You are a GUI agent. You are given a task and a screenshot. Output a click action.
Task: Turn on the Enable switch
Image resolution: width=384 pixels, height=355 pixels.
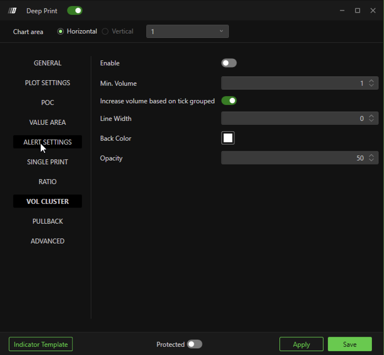click(x=229, y=63)
